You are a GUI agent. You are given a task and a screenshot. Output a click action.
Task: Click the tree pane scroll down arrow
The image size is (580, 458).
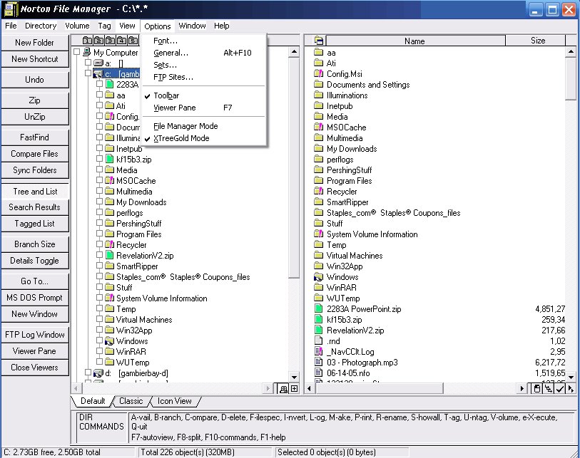294,378
